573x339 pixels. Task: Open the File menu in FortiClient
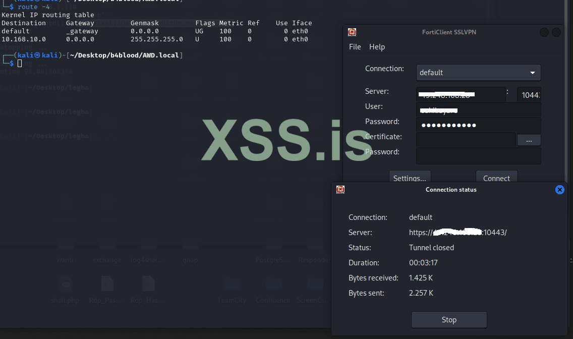355,47
